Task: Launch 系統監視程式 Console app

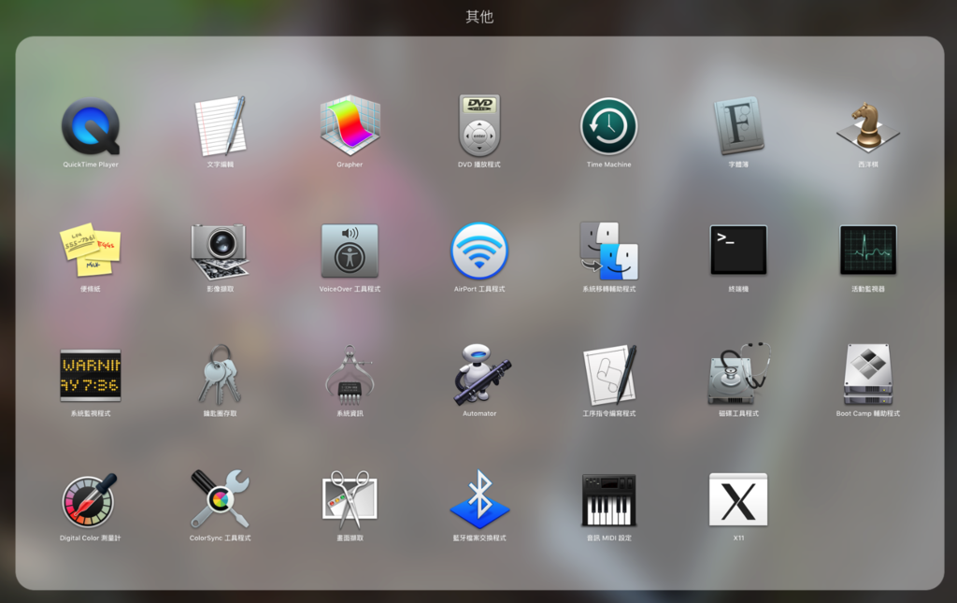Action: pos(91,375)
